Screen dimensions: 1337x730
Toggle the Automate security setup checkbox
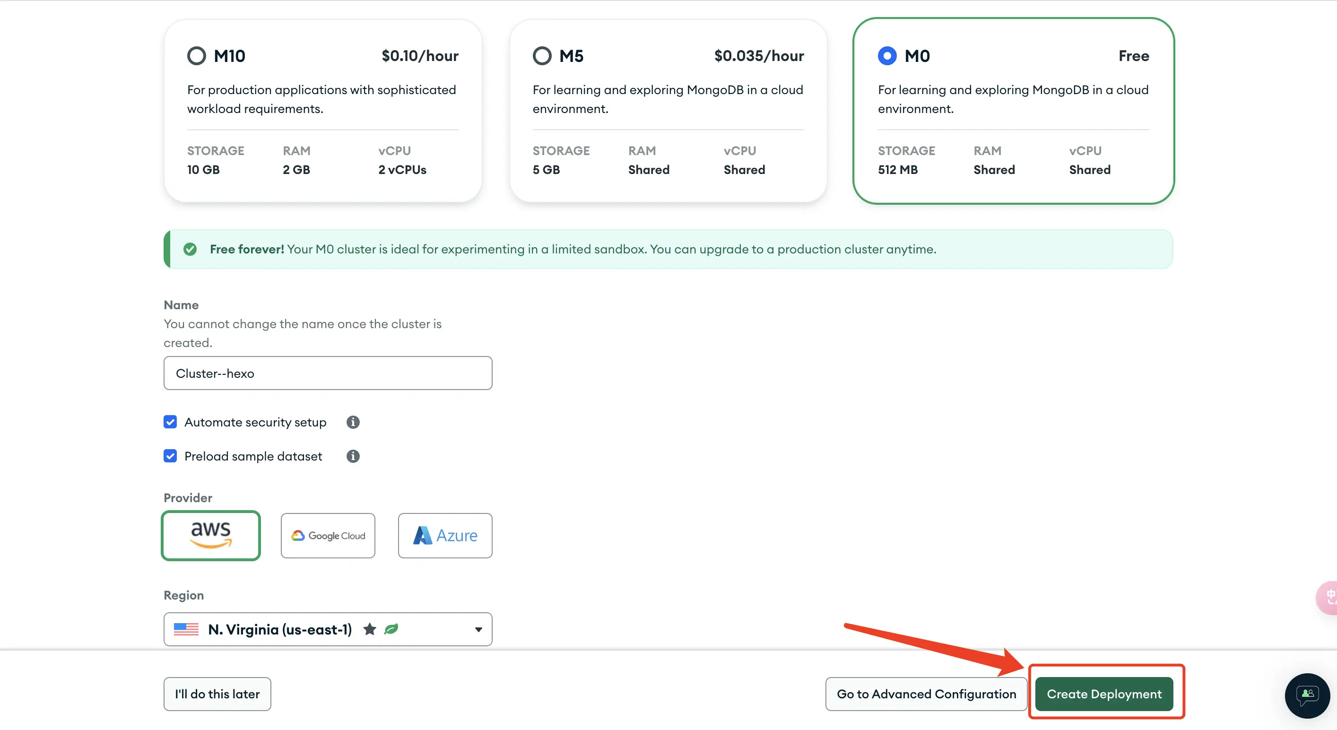tap(170, 422)
